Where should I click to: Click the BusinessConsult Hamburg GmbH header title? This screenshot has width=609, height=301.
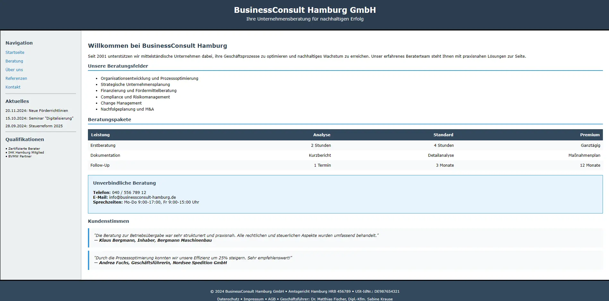point(304,10)
